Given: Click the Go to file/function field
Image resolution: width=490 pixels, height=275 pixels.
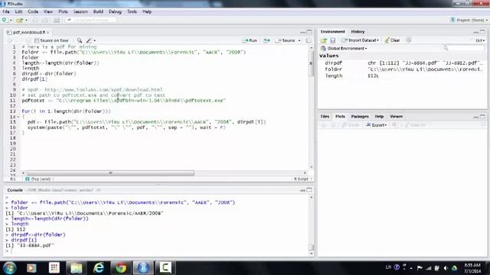Looking at the screenshot, I should [x=90, y=20].
